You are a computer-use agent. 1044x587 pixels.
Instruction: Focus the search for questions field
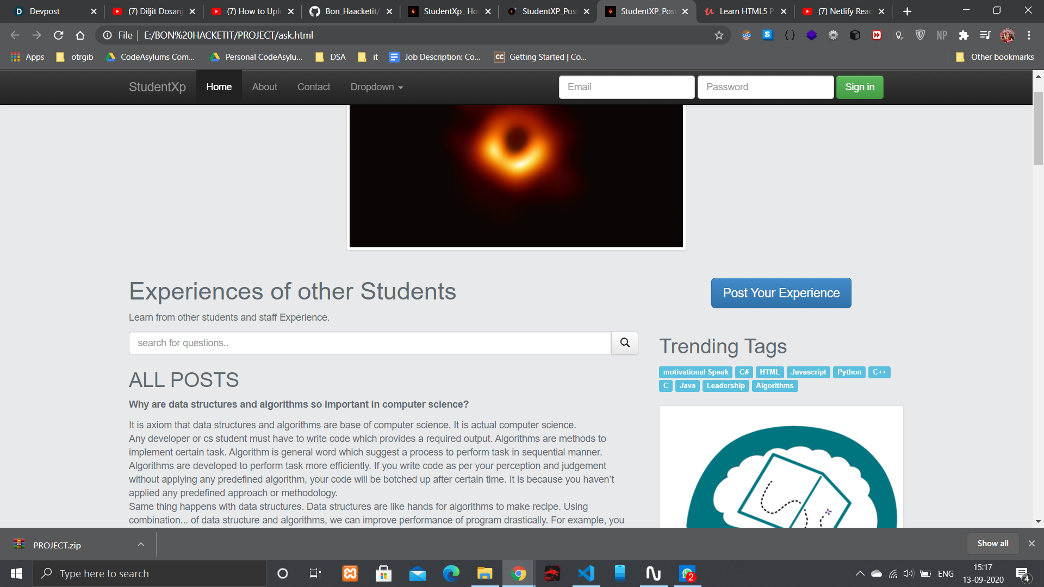point(370,343)
